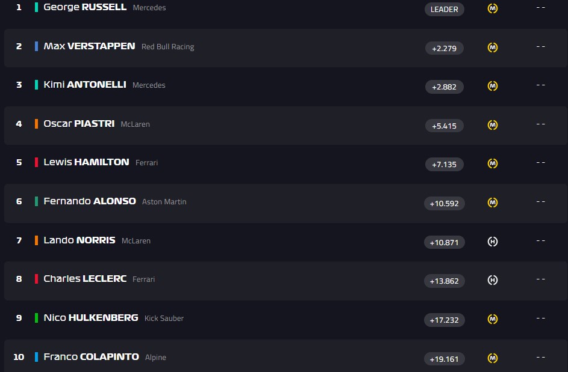Click the orange McLaren color bar by Norris
This screenshot has width=568, height=372.
(x=37, y=240)
